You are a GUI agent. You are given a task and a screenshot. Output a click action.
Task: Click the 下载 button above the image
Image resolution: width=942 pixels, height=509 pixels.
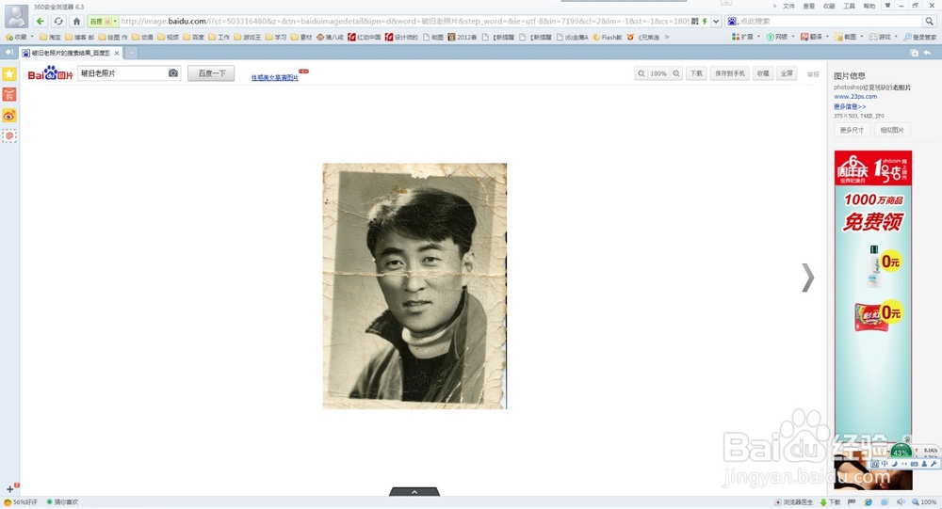pos(696,73)
